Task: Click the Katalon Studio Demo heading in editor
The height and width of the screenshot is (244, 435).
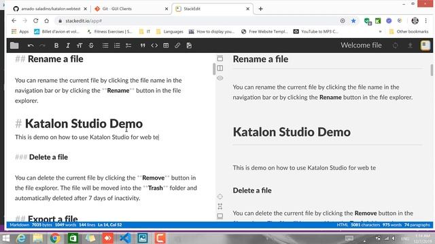Action: click(x=84, y=123)
